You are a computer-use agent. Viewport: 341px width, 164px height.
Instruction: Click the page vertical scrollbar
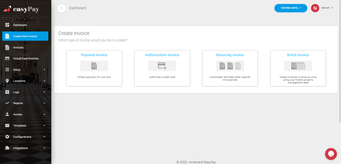click(340, 61)
